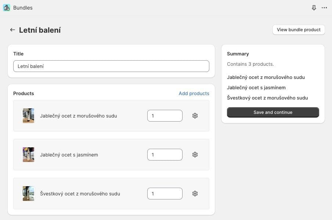
Task: Click the View bundle product button
Action: 299,30
